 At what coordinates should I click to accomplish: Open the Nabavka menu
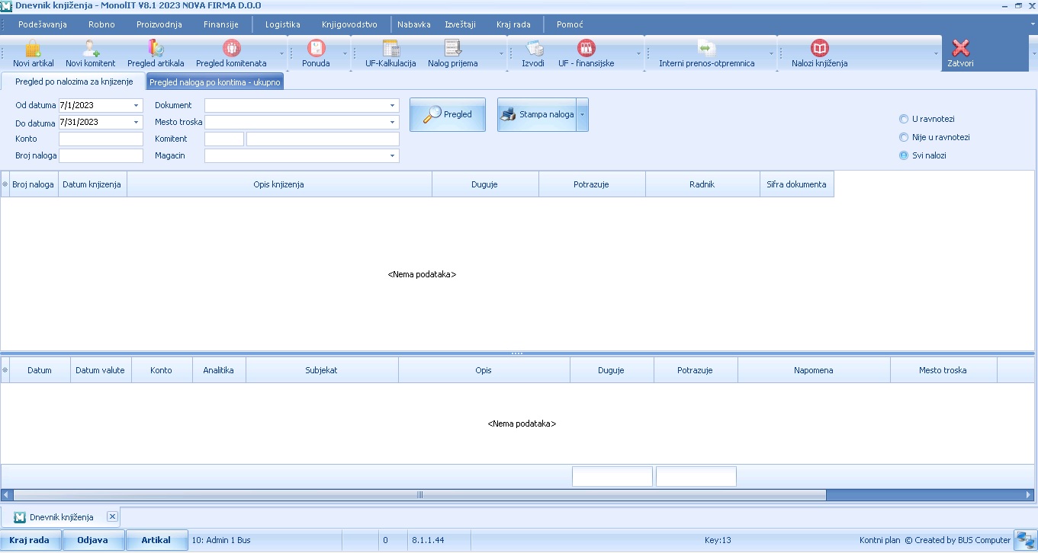414,24
